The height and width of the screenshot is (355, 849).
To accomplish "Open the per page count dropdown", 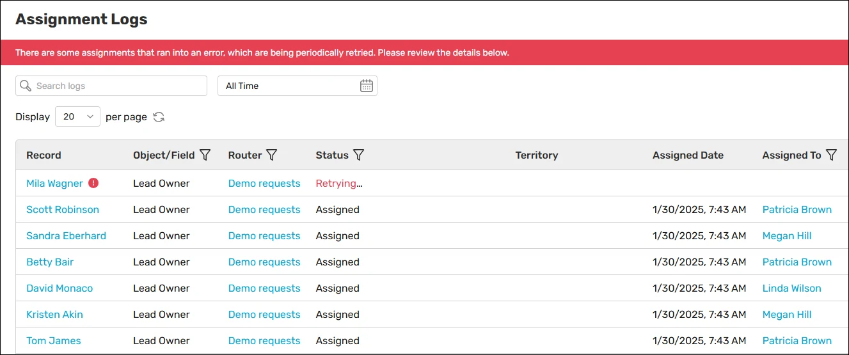I will pos(78,116).
